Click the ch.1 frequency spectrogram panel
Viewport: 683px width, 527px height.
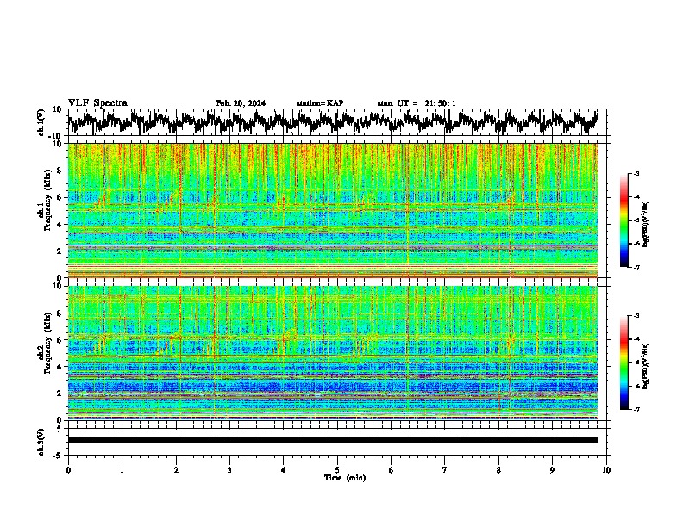(332, 210)
